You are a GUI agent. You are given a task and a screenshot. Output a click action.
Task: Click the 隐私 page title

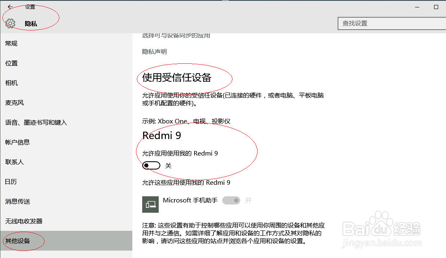click(31, 23)
